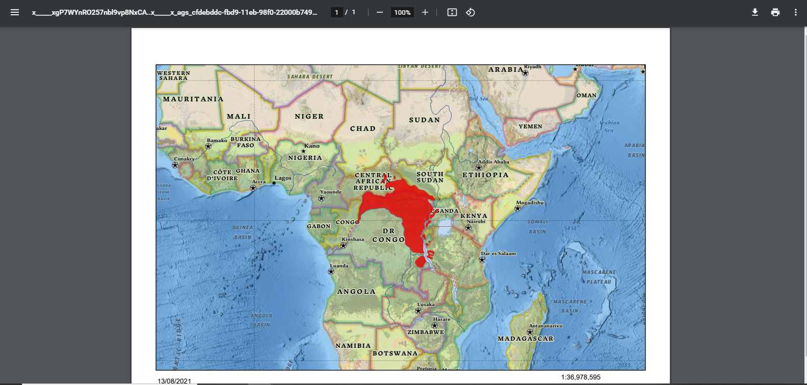Download the PDF file

[x=755, y=12]
